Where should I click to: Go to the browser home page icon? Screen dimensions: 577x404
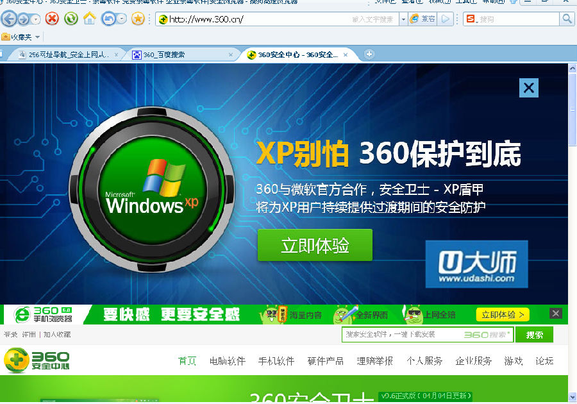tap(89, 19)
